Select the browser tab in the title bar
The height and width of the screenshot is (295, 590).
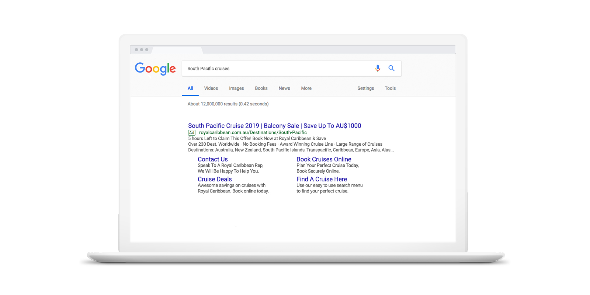click(x=177, y=50)
